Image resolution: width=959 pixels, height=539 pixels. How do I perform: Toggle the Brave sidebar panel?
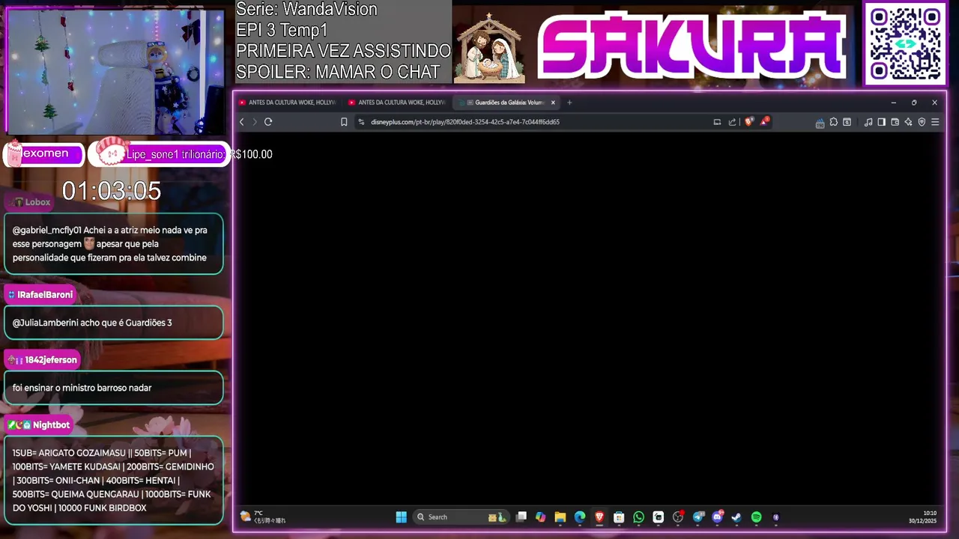click(x=881, y=122)
